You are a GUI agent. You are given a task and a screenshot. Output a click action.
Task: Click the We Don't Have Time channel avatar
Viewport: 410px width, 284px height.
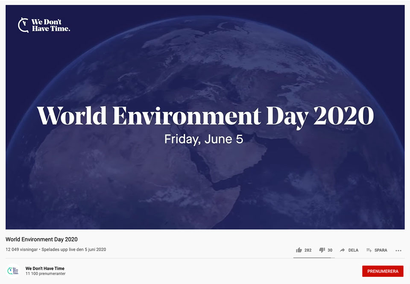coord(13,271)
